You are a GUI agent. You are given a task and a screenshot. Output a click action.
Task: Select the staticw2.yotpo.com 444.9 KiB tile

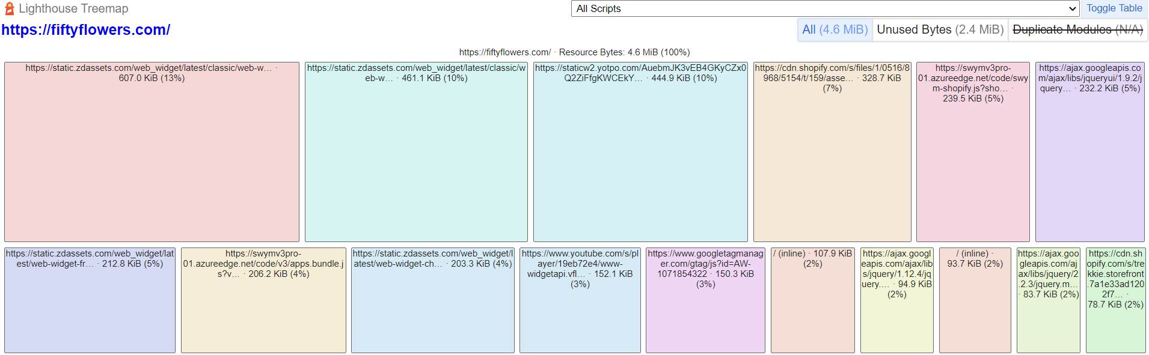[640, 152]
